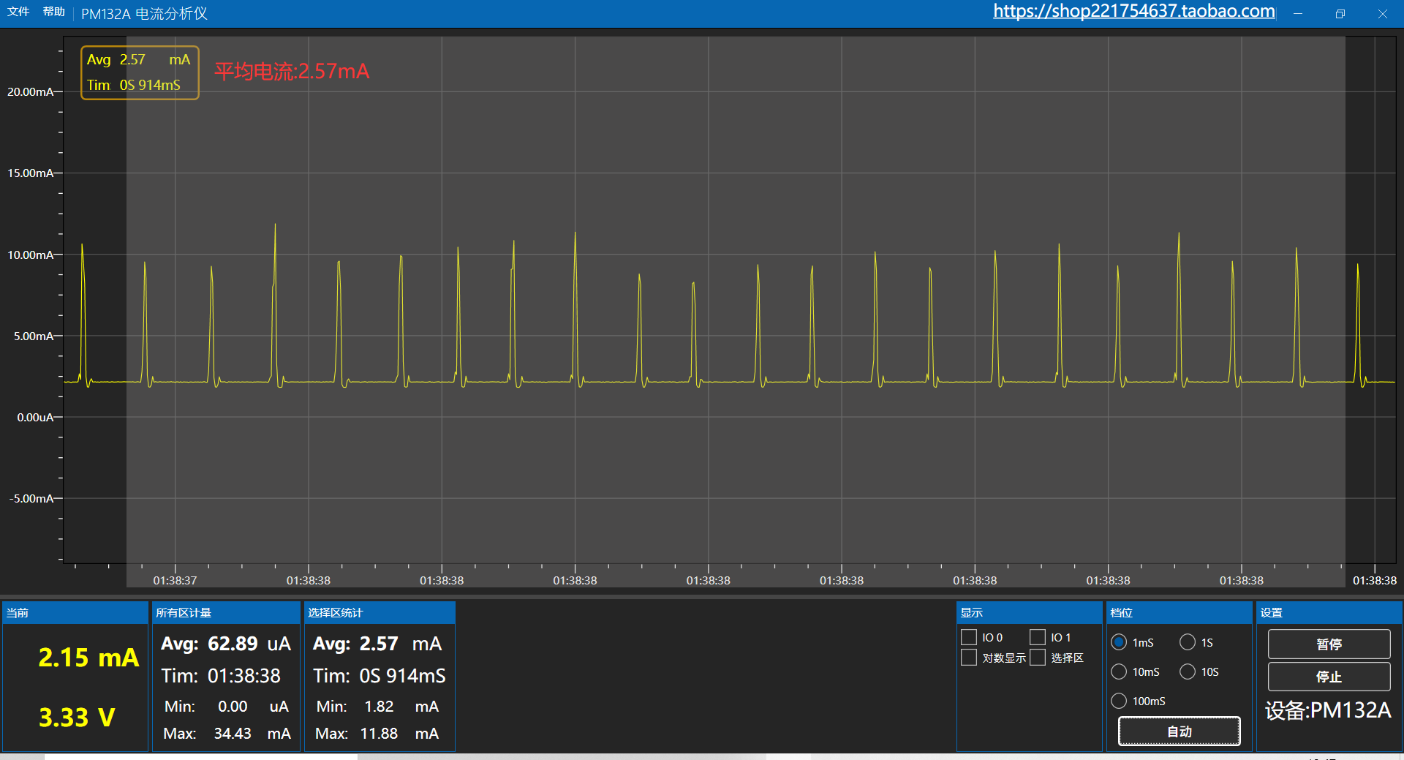Click the current reading 2.15 mA

[88, 658]
